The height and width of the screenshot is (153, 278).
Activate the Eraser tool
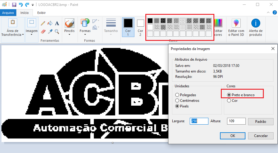(43, 32)
